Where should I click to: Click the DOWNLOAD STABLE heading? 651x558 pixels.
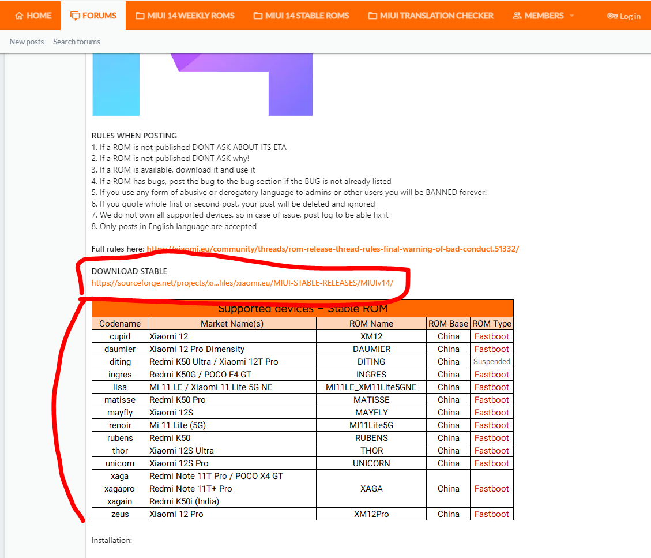tap(129, 271)
